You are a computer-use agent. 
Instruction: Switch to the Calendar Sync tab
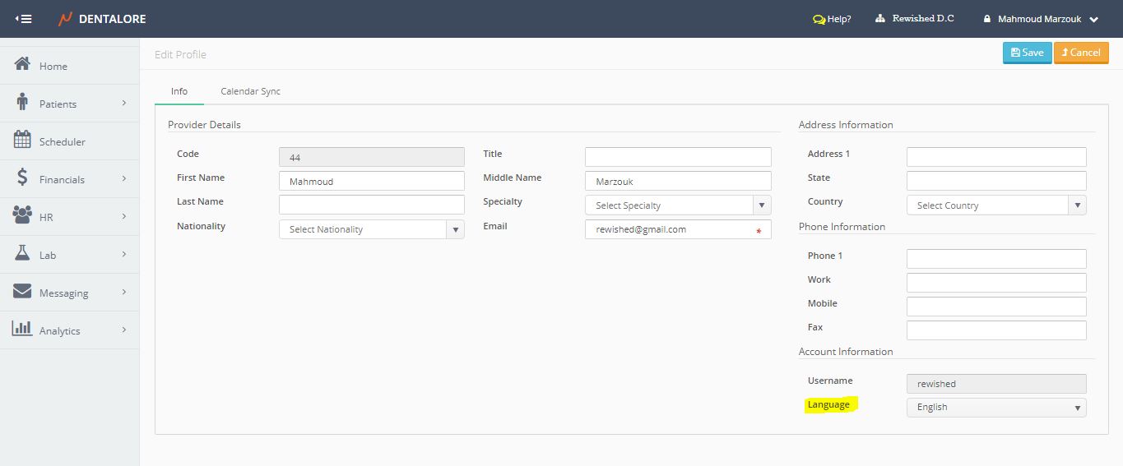[250, 91]
